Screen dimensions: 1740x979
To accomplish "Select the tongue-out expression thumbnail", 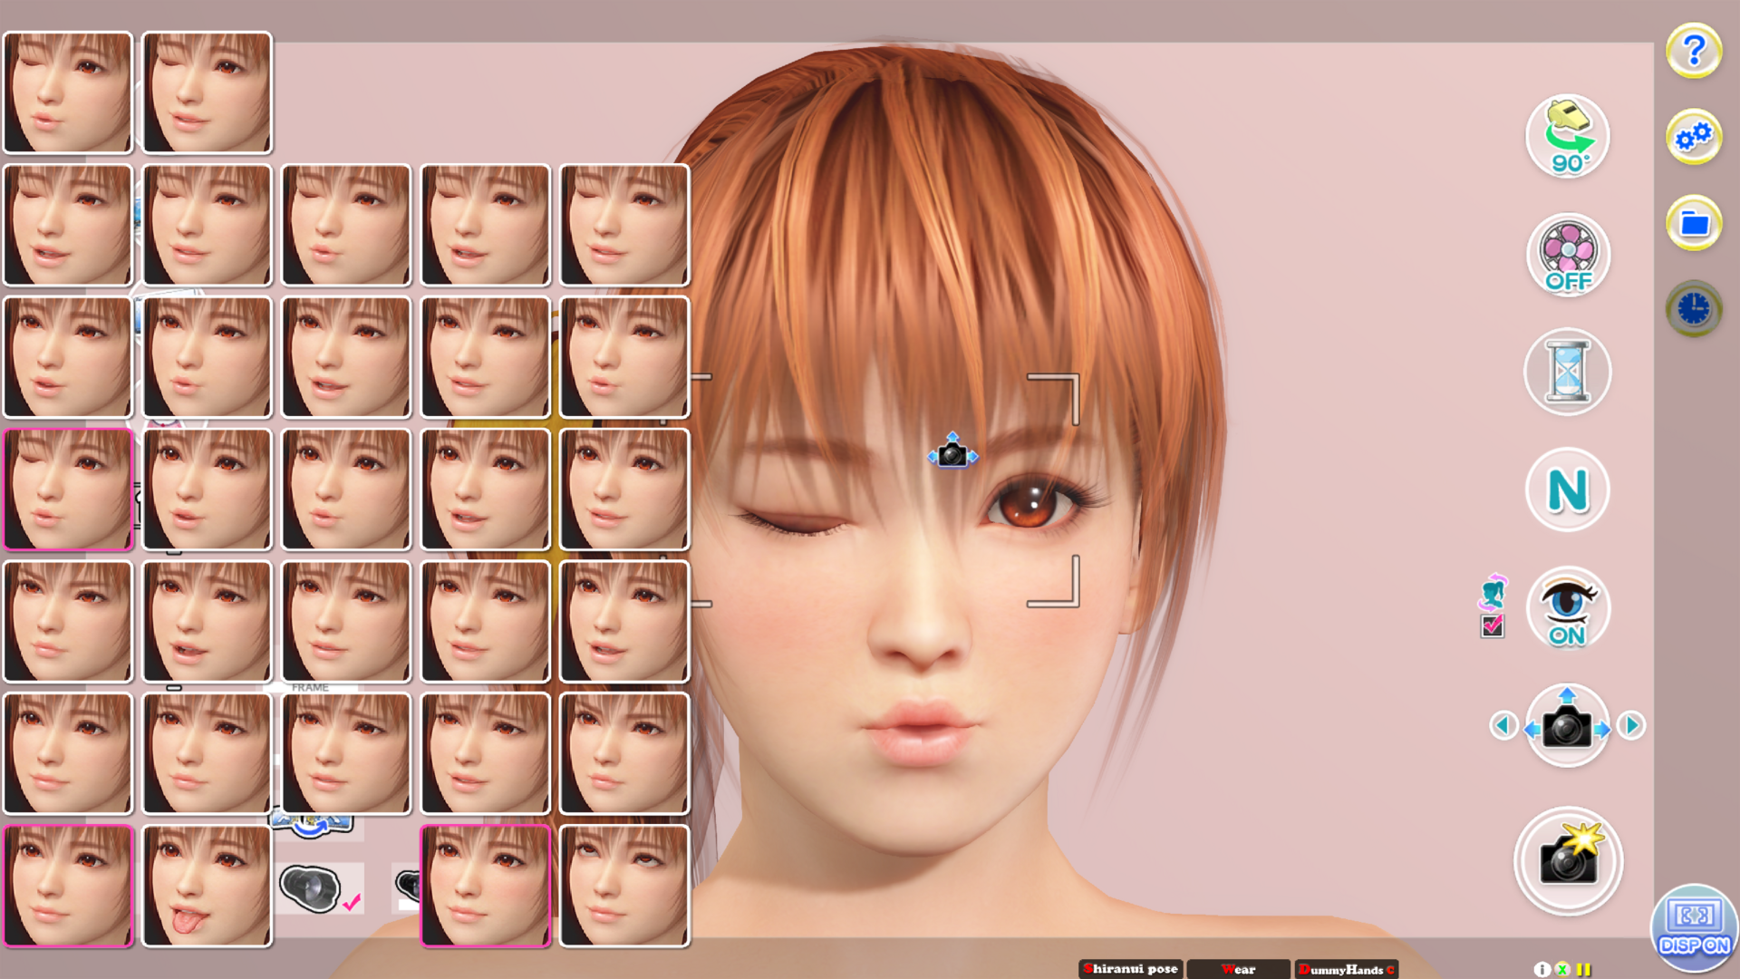I will (207, 886).
